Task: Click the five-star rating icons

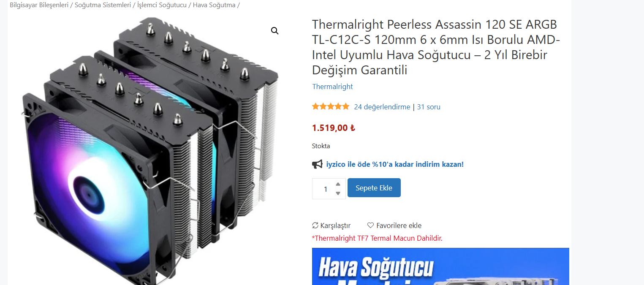Action: (x=331, y=107)
